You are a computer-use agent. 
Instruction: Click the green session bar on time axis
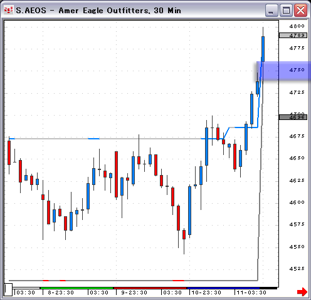click(76, 288)
